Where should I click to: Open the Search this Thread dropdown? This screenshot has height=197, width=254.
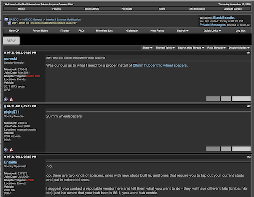[x=191, y=48]
